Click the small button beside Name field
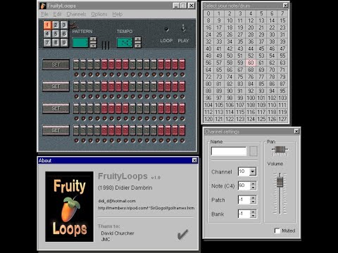Image resolution: width=338 pixels, height=253 pixels. [254, 151]
